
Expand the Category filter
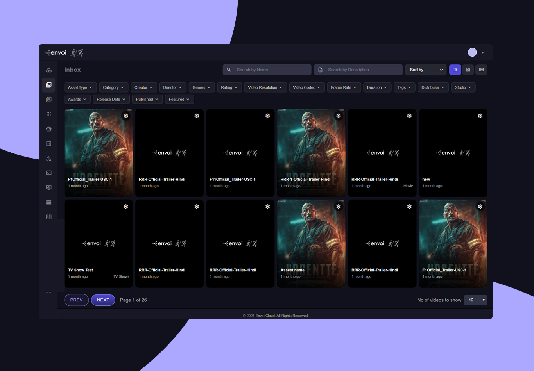point(113,87)
